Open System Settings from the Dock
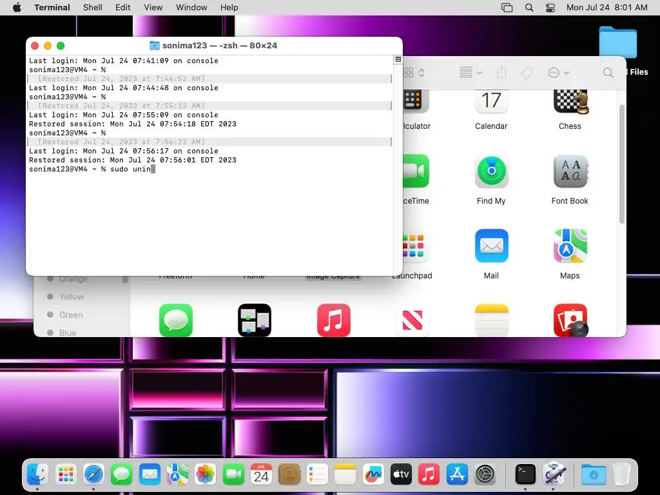 (485, 475)
